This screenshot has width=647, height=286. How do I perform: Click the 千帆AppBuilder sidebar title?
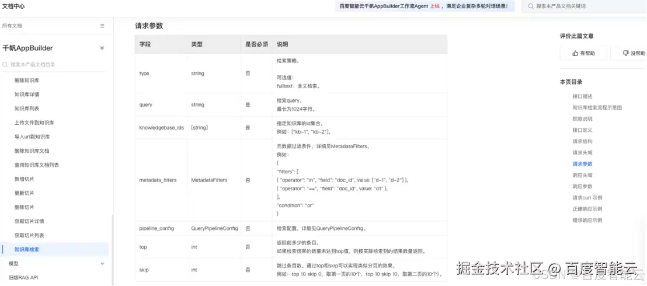click(x=27, y=48)
